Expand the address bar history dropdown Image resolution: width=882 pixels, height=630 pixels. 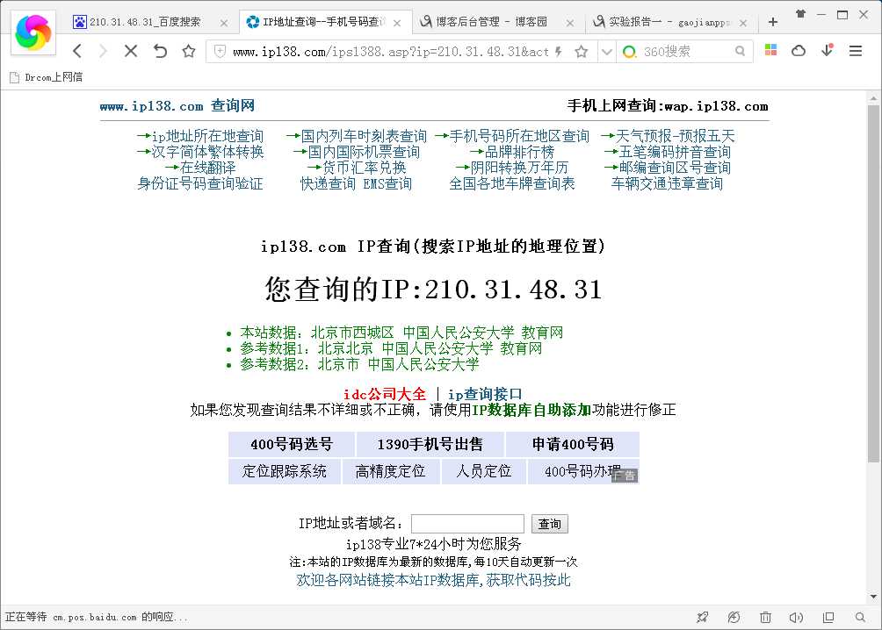606,52
